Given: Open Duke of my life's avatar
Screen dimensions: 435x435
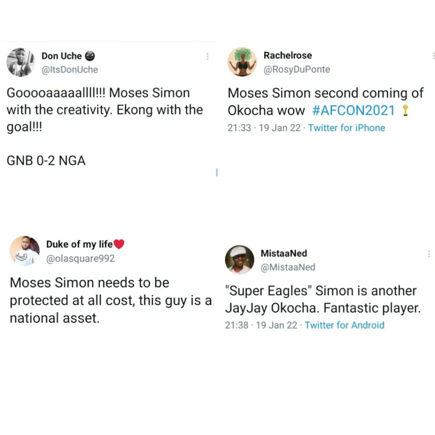Looking at the screenshot, I should (24, 251).
